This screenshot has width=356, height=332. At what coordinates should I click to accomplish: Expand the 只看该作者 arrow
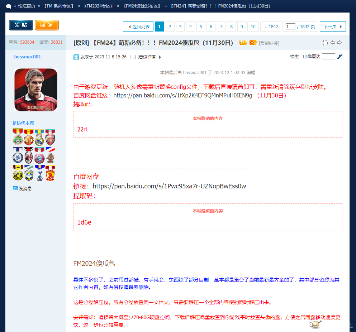click(160, 57)
